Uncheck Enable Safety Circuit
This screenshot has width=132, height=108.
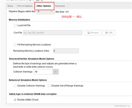point(15,100)
